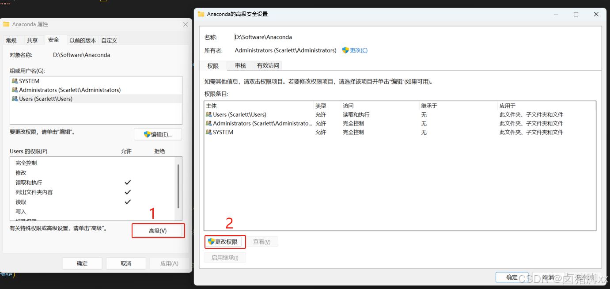Enable the 写入 allow checkbox
The height and width of the screenshot is (289, 610).
128,211
